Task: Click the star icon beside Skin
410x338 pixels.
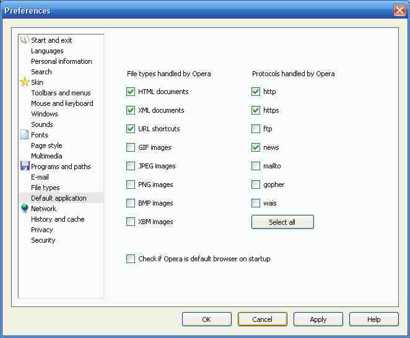Action: point(24,82)
